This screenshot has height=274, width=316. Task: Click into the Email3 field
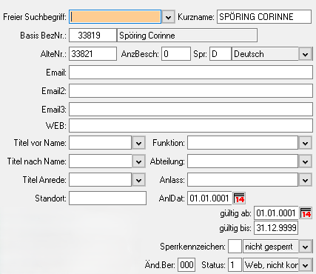[191, 109]
